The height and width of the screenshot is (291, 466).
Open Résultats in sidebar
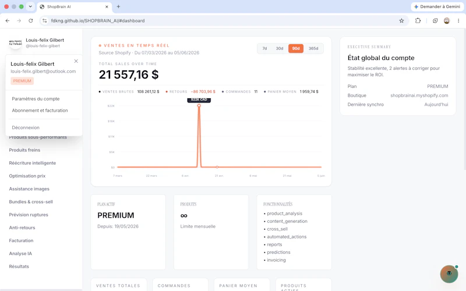(19, 267)
